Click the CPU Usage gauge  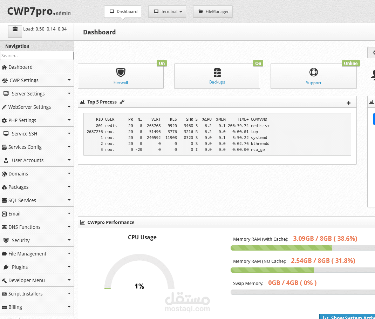[x=139, y=272]
